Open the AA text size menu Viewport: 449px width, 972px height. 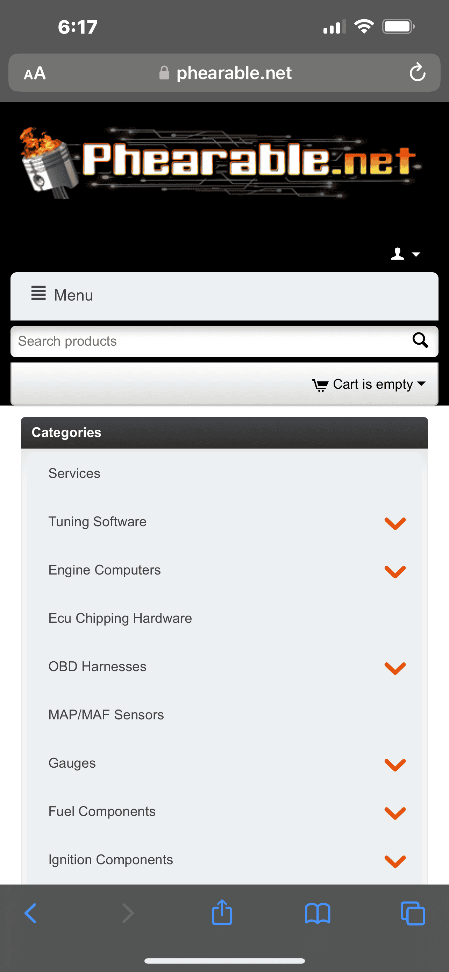click(x=35, y=73)
